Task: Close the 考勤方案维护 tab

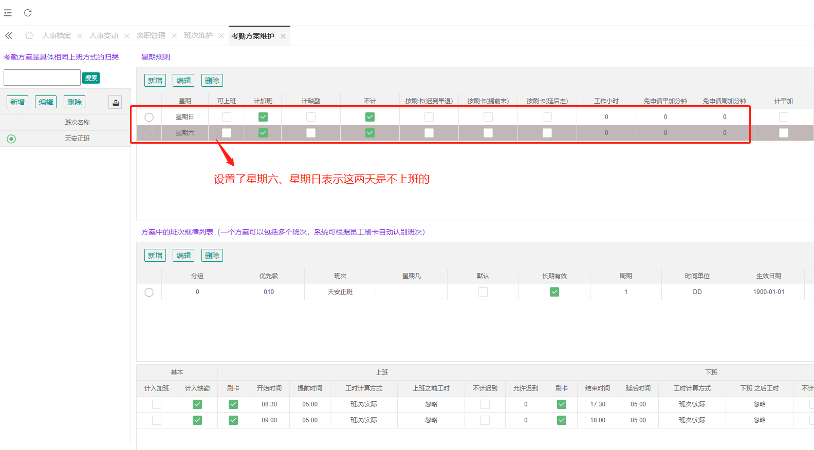Action: point(283,36)
